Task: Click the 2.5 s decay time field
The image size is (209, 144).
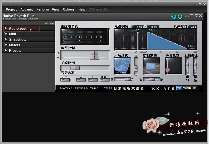Action: 192,27
